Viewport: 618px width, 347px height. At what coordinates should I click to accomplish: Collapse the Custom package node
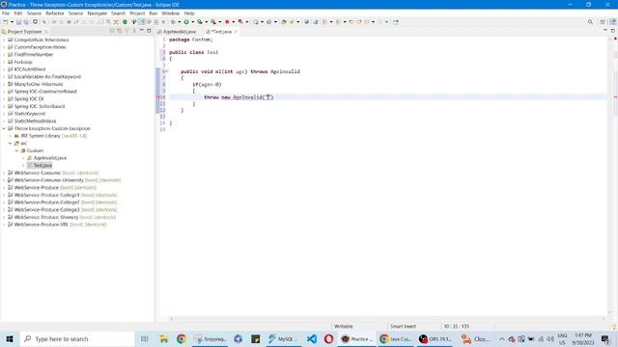point(17,150)
